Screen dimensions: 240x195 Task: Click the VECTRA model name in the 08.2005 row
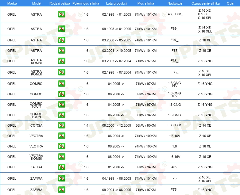click(x=36, y=146)
